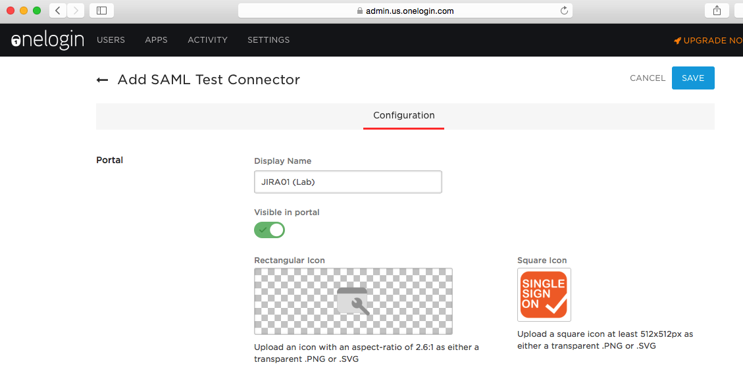Disable the Visible in portal toggle
743x377 pixels.
tap(269, 230)
